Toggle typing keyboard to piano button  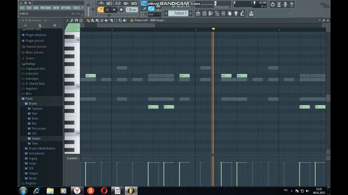click(144, 3)
